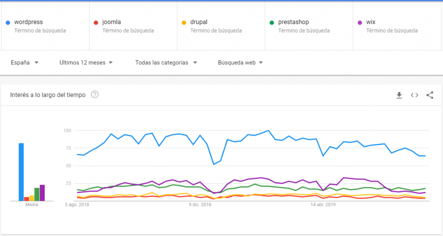
Task: Click the blue dot next to wordpress
Action: tap(8, 22)
